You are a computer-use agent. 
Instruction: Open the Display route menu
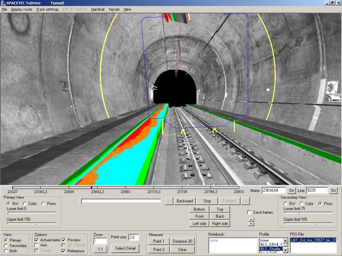(x=21, y=9)
